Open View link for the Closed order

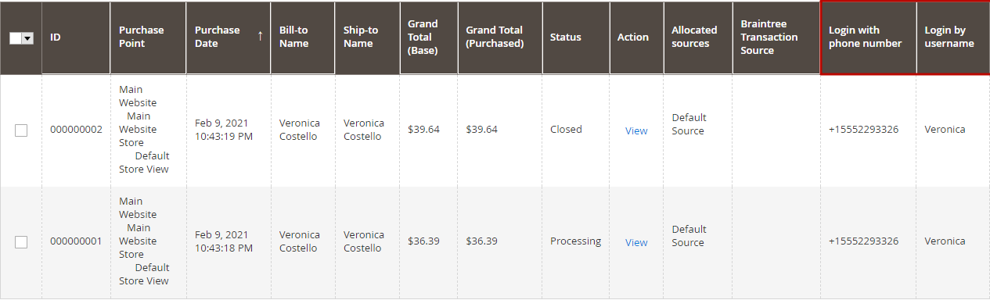click(636, 130)
